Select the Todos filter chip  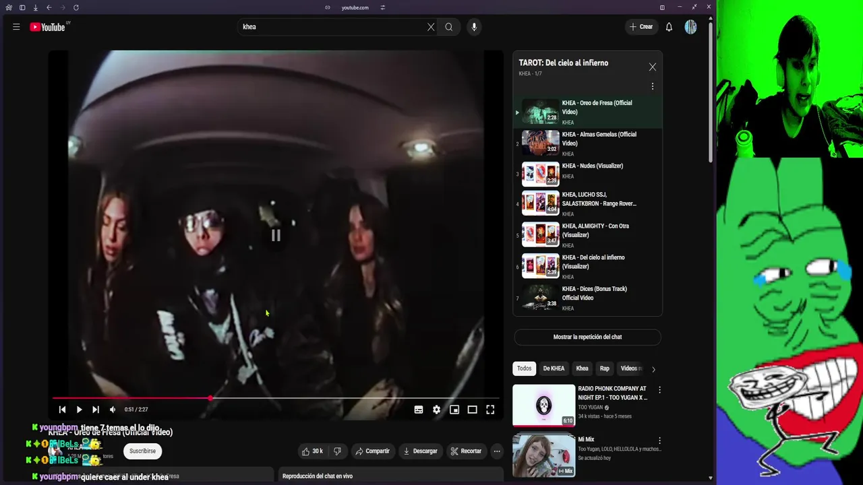click(524, 368)
